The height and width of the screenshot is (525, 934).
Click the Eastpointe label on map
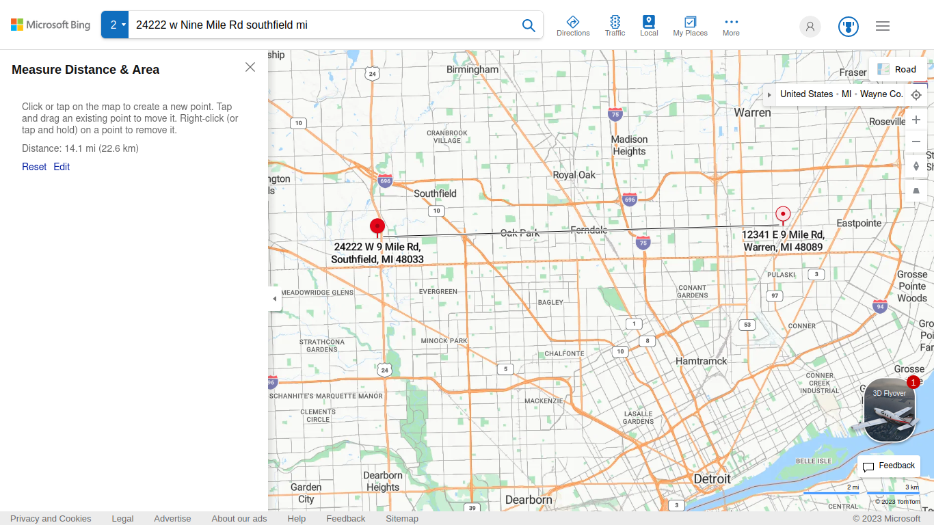(859, 224)
